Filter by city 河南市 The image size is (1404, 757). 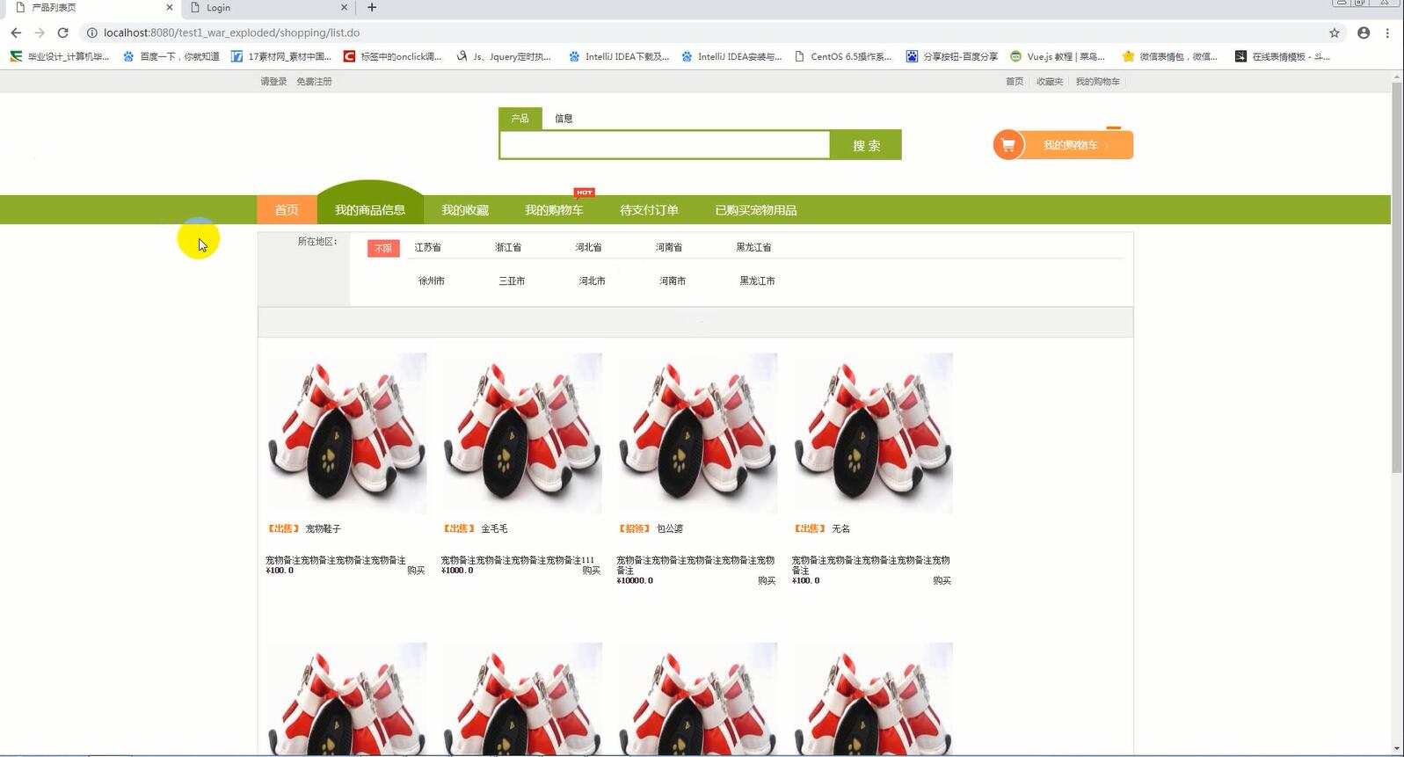pos(673,281)
